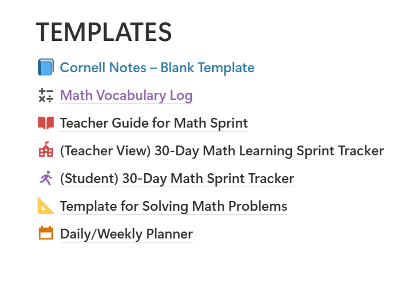
Task: Click the red open book icon
Action: click(46, 123)
